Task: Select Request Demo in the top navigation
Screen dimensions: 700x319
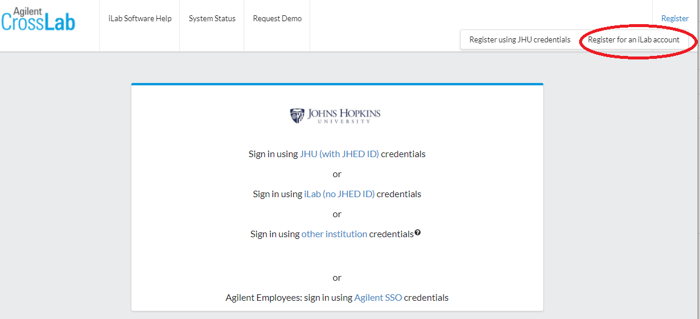Action: pyautogui.click(x=277, y=19)
